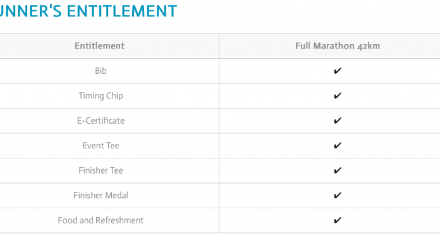Select the E-Certificate label text
This screenshot has height=243, width=440.
pyautogui.click(x=101, y=121)
